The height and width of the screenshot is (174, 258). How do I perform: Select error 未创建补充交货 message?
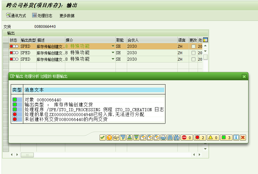coord(94,119)
